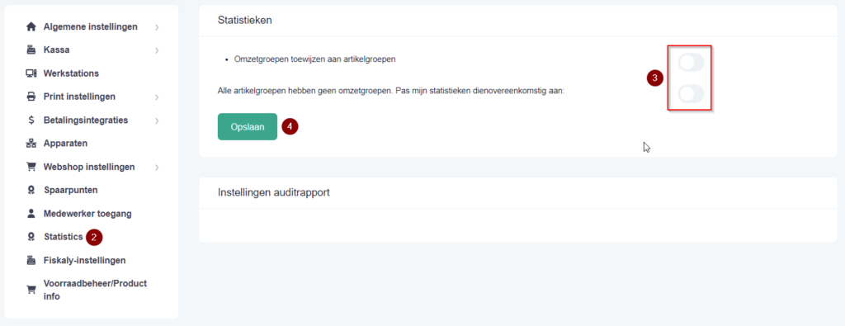Expand the Print instellingen chevron
The height and width of the screenshot is (326, 845).
click(157, 97)
